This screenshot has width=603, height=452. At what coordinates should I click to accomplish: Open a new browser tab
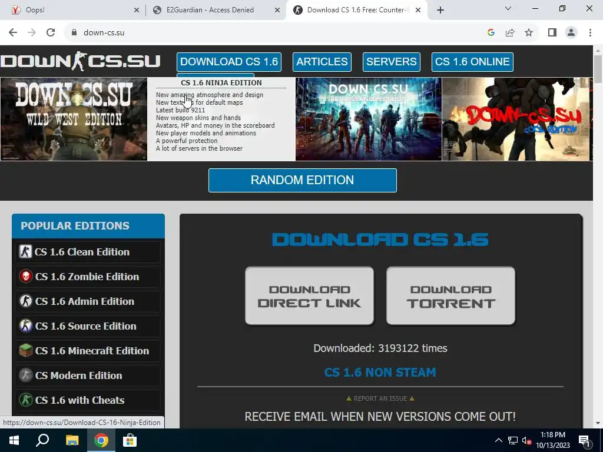pos(440,10)
